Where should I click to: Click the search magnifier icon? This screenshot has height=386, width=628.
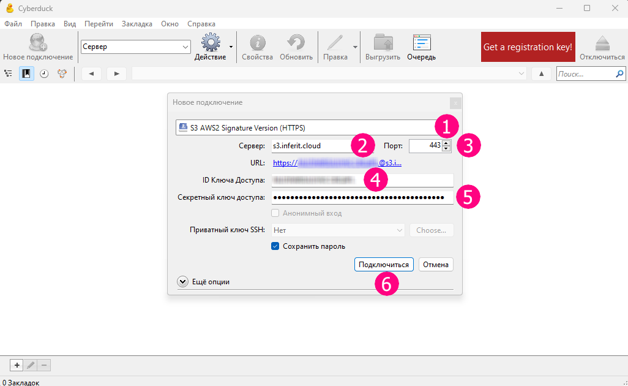[x=619, y=74]
